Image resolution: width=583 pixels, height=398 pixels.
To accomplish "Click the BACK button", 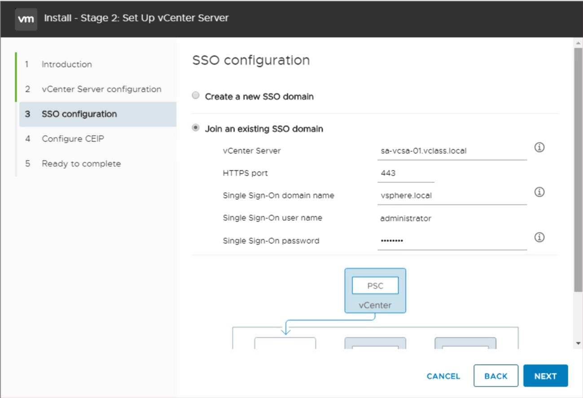I will point(496,376).
